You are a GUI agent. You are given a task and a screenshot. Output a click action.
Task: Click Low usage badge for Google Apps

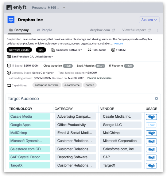(x=151, y=125)
